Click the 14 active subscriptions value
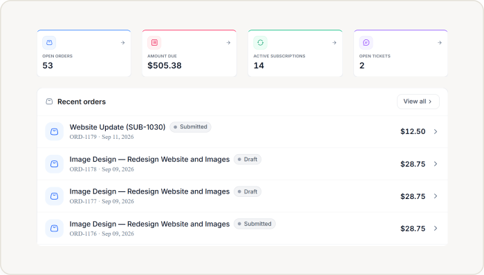 tap(259, 66)
